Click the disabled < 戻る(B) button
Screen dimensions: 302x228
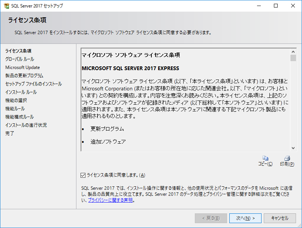click(x=211, y=218)
